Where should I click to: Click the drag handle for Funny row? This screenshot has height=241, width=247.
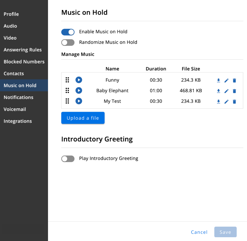point(67,80)
